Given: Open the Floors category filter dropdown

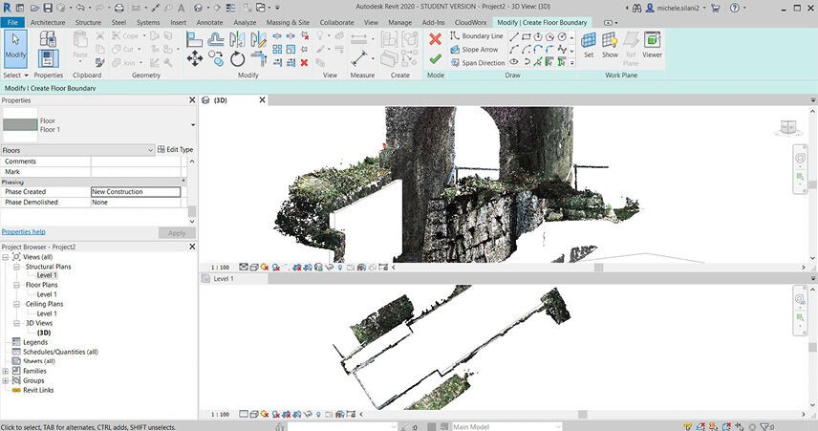Looking at the screenshot, I should [149, 150].
